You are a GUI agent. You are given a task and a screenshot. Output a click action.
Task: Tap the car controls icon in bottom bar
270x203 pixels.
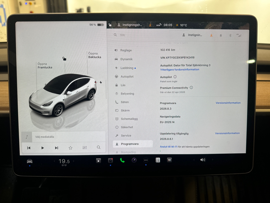pos(30,161)
